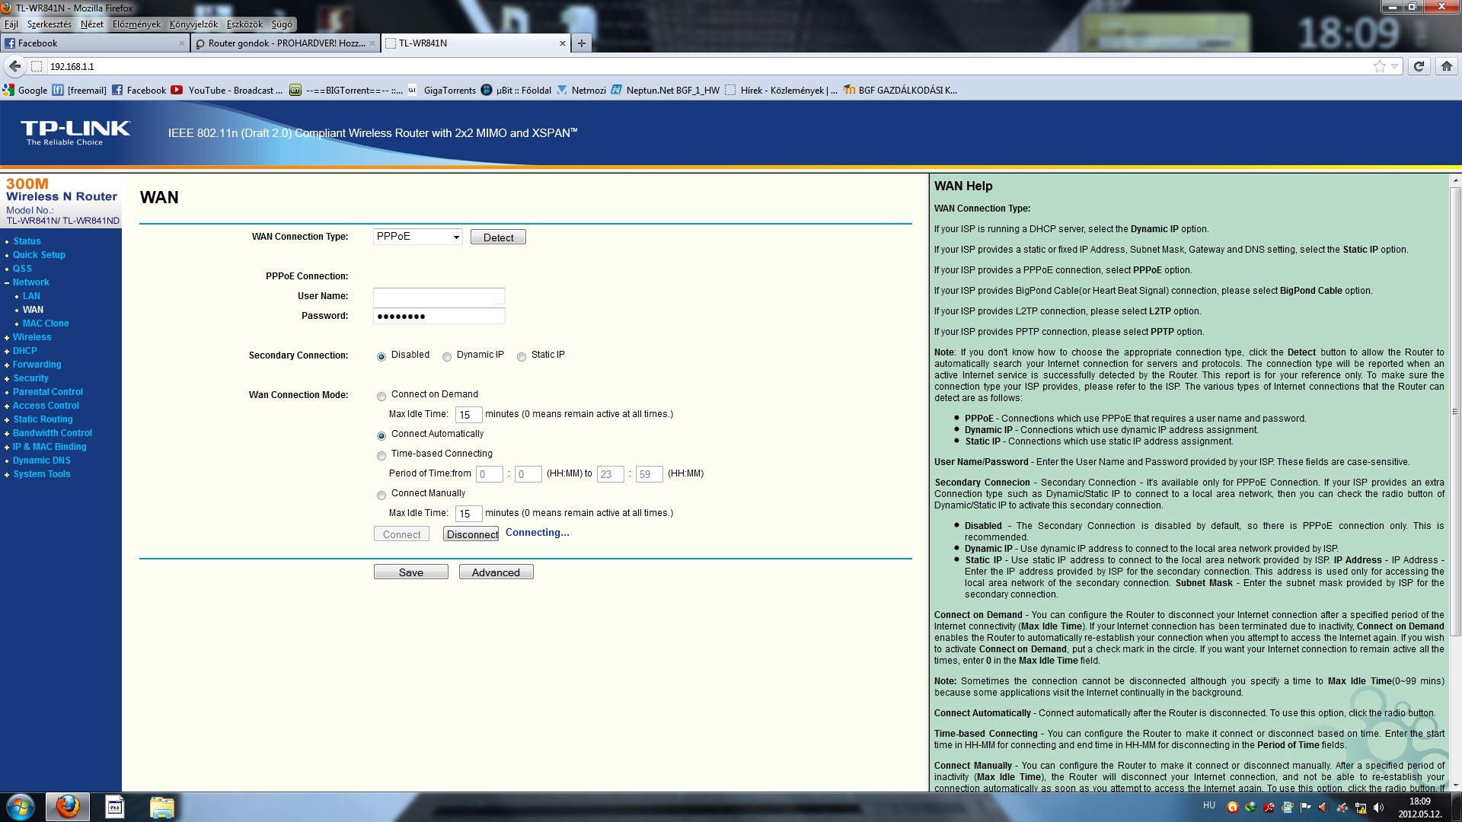
Task: Click the Save button
Action: [411, 572]
